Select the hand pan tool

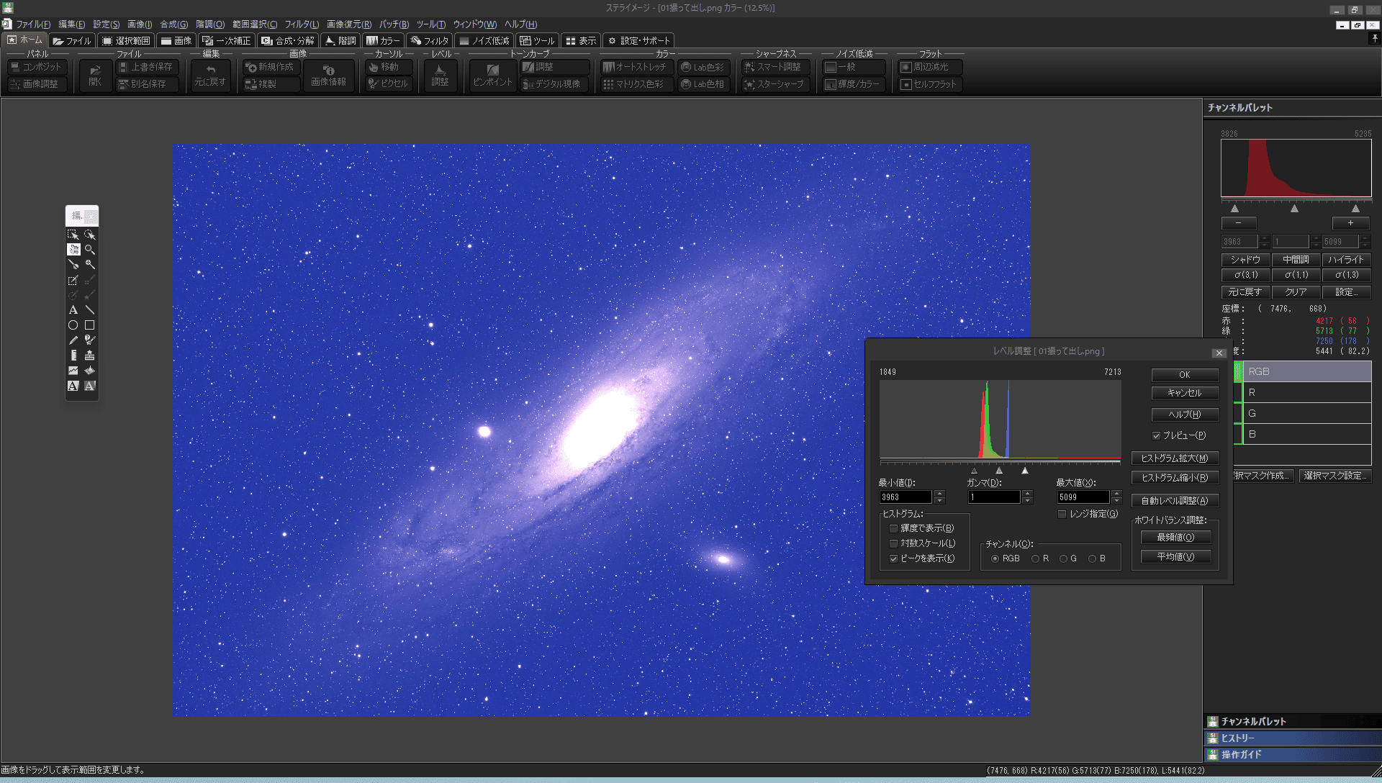[73, 250]
